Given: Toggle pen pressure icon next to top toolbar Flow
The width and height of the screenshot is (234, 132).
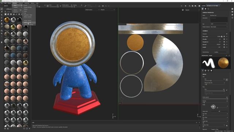Looking at the screenshot, I should click(60, 6).
